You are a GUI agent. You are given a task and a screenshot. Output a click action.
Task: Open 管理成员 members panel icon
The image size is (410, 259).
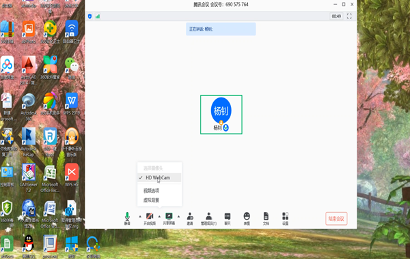click(208, 219)
